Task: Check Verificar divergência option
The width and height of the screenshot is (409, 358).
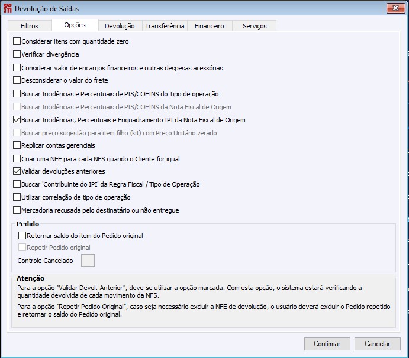Action: click(x=17, y=54)
